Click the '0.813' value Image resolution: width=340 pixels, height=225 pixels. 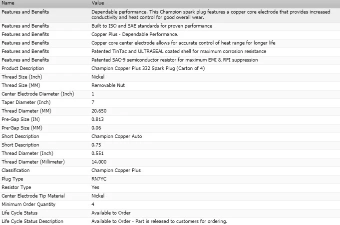(97, 119)
